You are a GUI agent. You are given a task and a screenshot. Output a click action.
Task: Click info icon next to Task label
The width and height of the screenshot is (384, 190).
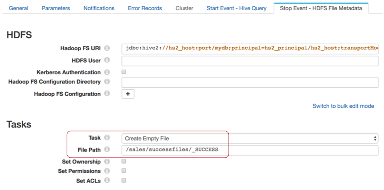coord(107,138)
